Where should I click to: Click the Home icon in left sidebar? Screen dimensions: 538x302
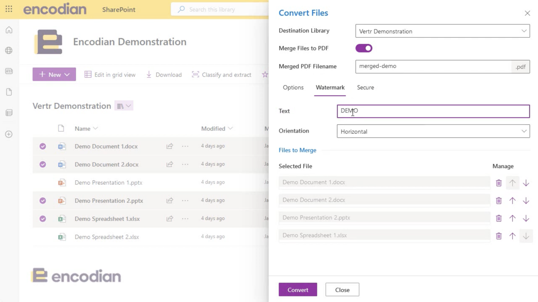click(9, 30)
